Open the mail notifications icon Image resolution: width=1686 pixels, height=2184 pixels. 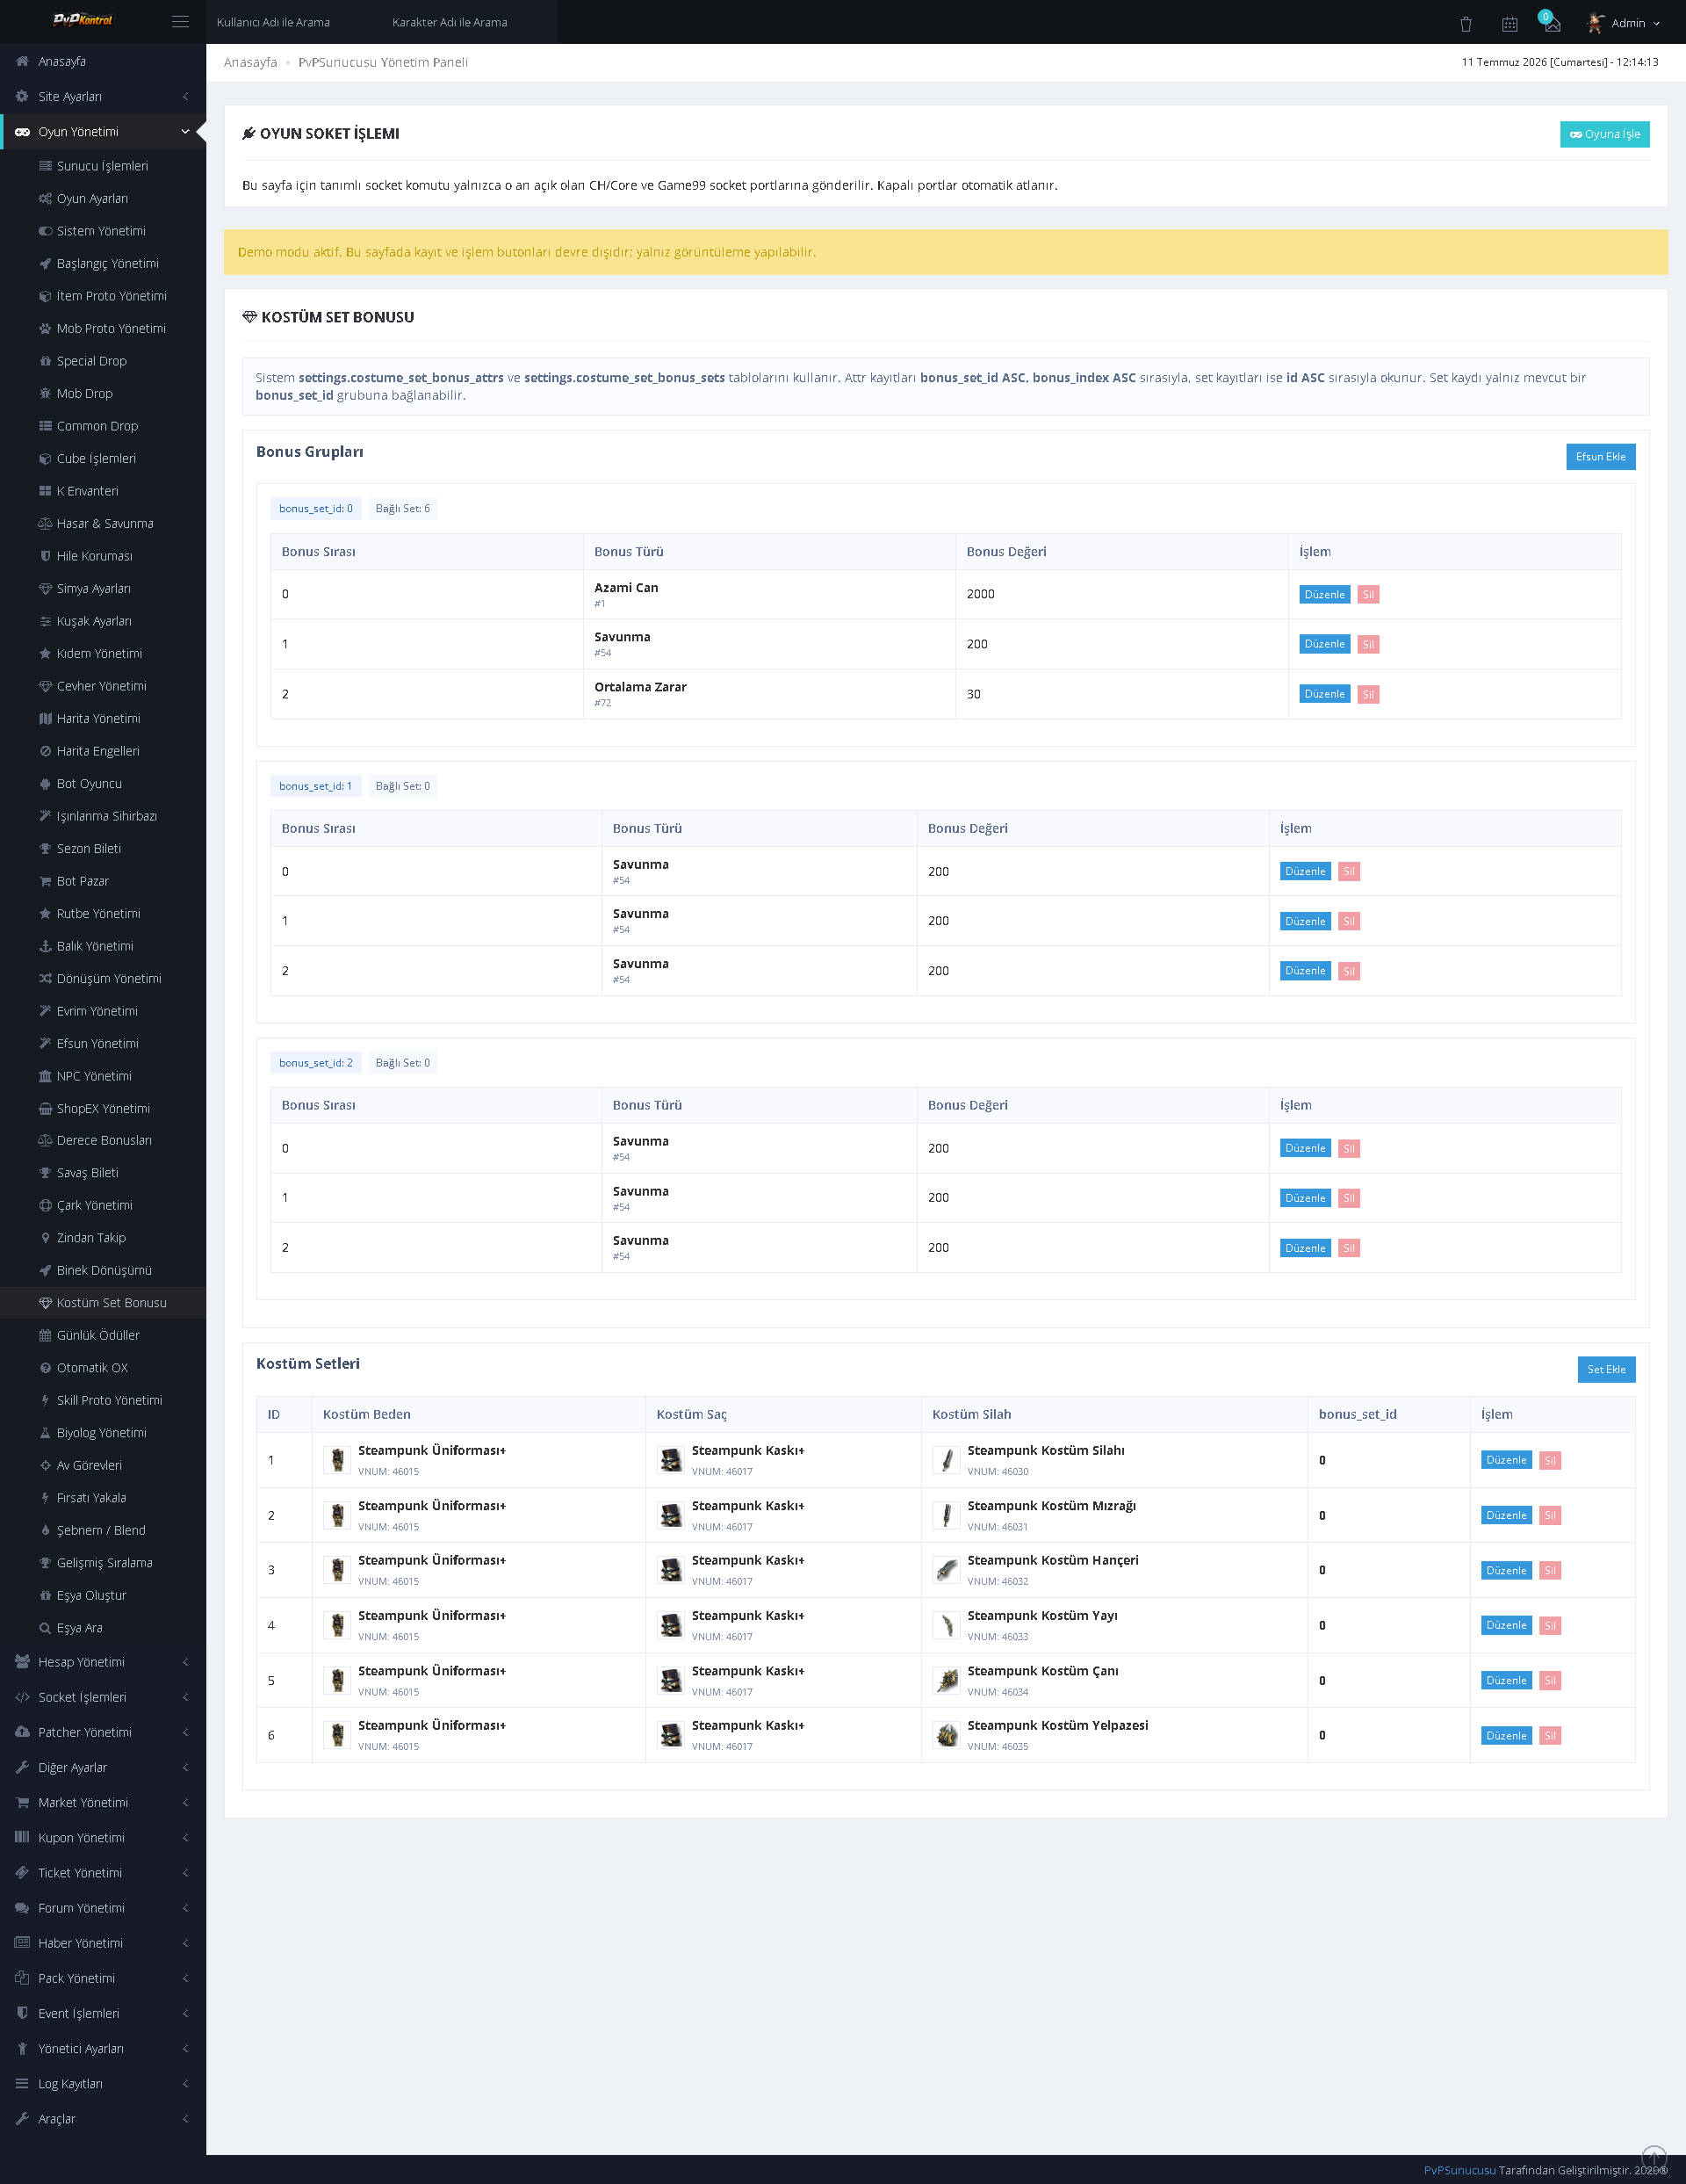click(x=1551, y=22)
